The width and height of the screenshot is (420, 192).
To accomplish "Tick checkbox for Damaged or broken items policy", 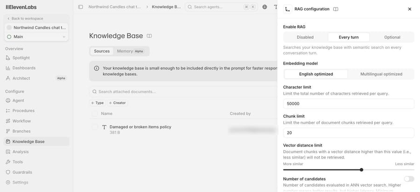I will tap(95, 127).
